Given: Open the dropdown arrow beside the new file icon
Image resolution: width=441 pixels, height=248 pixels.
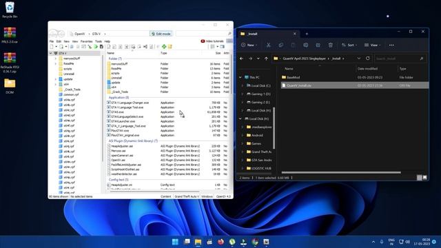Looking at the screenshot, I should pyautogui.click(x=56, y=47).
